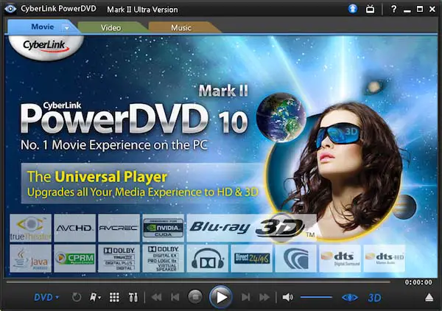Click the PowerDVD eye logo in title bar
Screen dimensions: 442x311
(x=10, y=9)
